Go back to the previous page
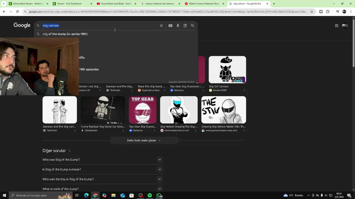Image resolution: width=355 pixels, height=199 pixels. pos(4,12)
